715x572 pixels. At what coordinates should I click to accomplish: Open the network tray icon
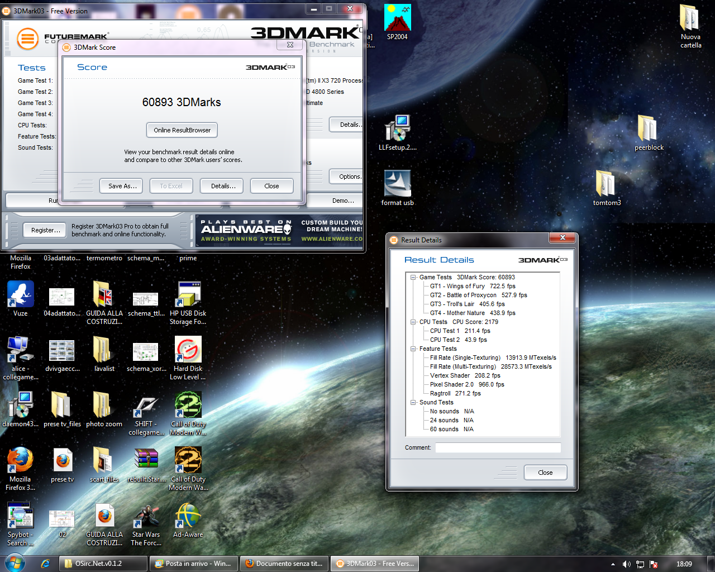pos(640,564)
